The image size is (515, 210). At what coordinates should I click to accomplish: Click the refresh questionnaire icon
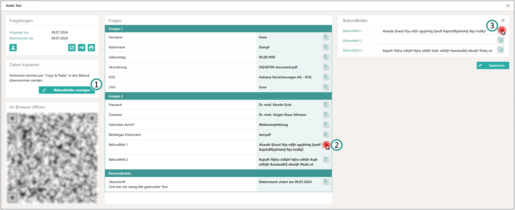point(72,48)
